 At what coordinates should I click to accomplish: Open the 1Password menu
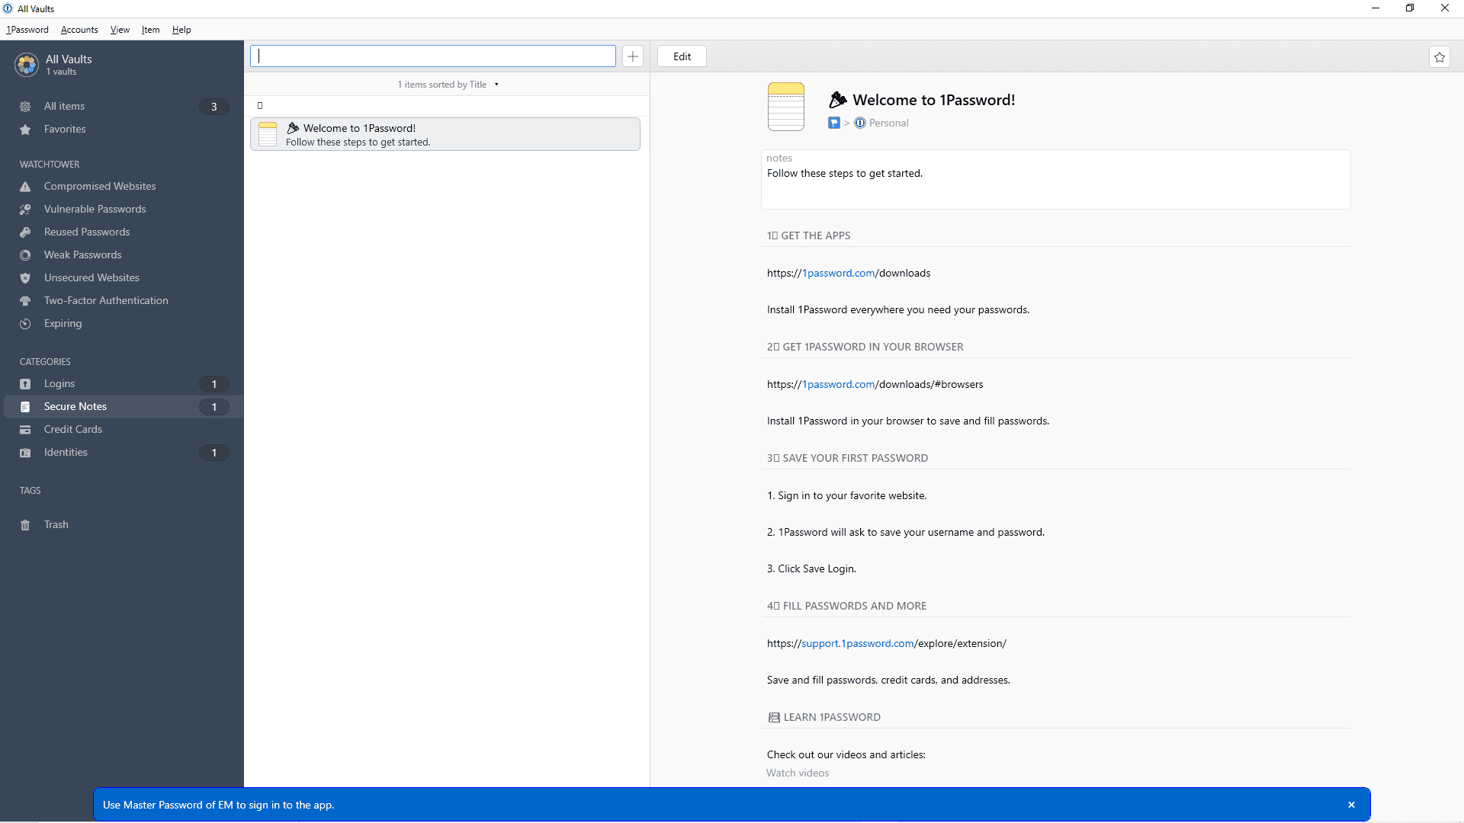[27, 30]
